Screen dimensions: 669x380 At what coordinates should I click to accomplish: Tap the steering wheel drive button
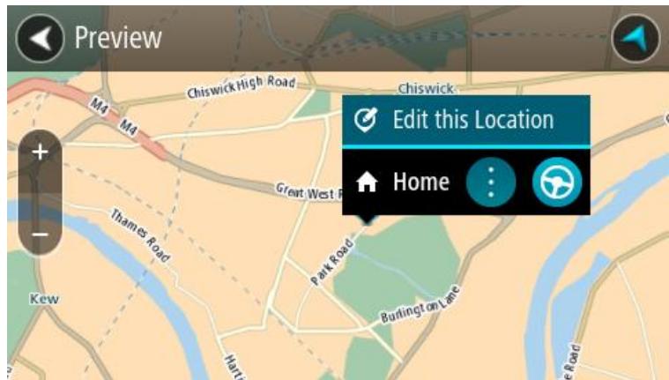pyautogui.click(x=557, y=183)
